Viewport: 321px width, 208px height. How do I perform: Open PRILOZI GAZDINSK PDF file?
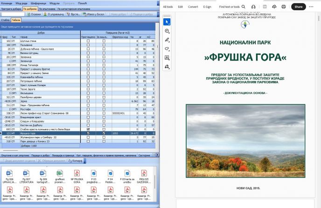[x=144, y=176]
